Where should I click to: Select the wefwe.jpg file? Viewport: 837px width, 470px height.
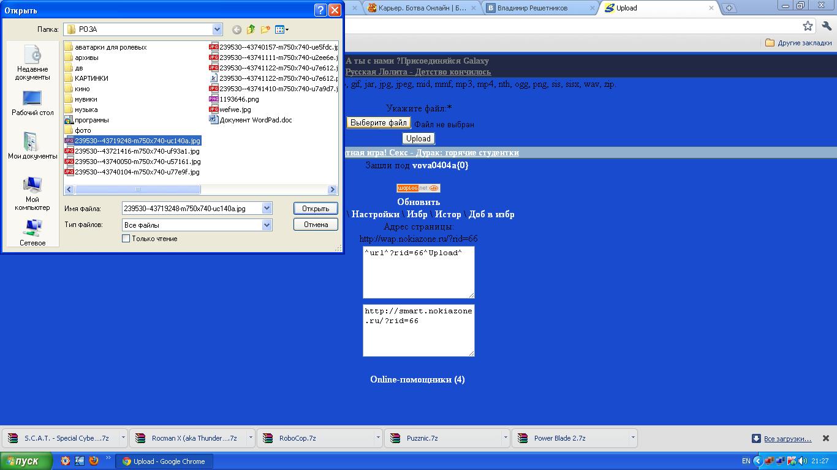pyautogui.click(x=235, y=110)
